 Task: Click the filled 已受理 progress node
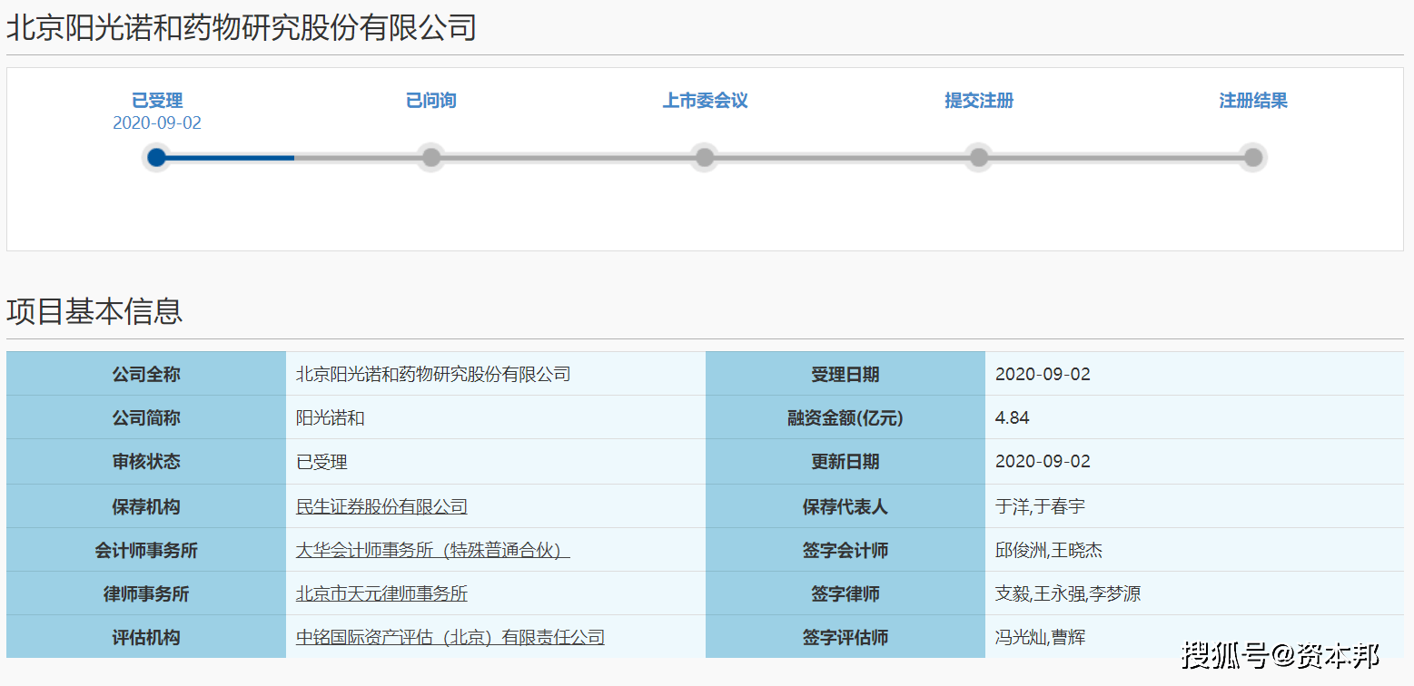coord(156,157)
